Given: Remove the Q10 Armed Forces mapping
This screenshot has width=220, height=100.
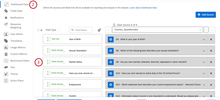Looking at the screenshot, I should [211, 73].
